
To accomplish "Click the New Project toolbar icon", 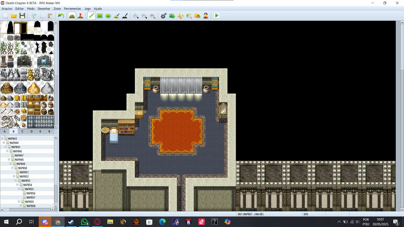I will point(5,16).
